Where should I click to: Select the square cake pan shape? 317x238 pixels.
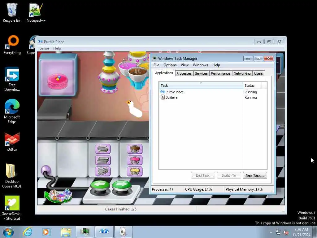(x=103, y=160)
